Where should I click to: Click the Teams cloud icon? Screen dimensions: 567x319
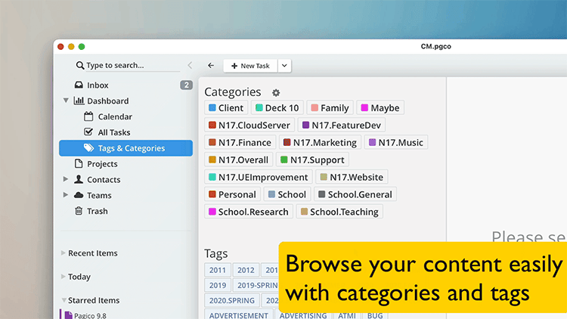point(79,195)
